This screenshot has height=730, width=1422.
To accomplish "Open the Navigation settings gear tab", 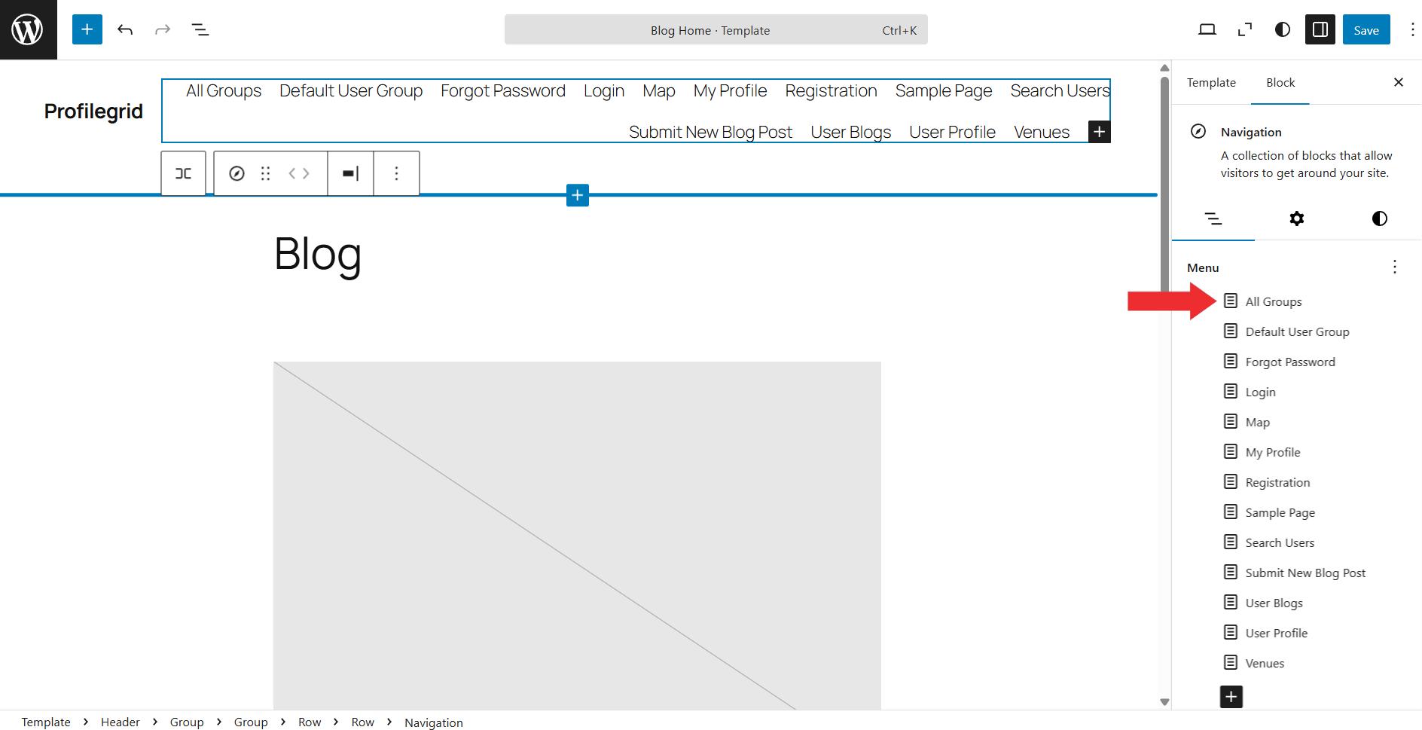I will click(1296, 218).
